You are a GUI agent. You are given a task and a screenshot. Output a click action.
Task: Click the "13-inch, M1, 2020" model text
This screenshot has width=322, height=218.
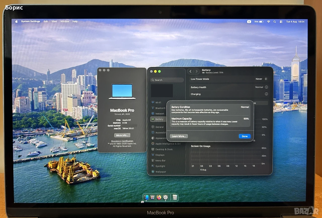tap(122, 114)
